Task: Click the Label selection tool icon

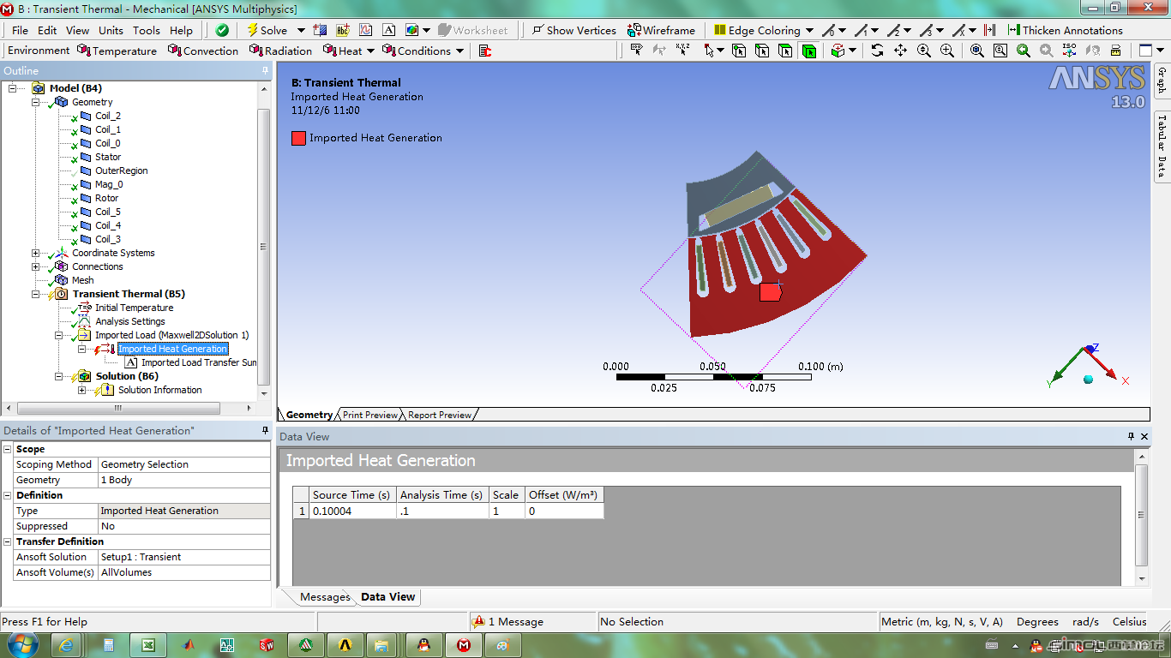Action: coord(636,51)
